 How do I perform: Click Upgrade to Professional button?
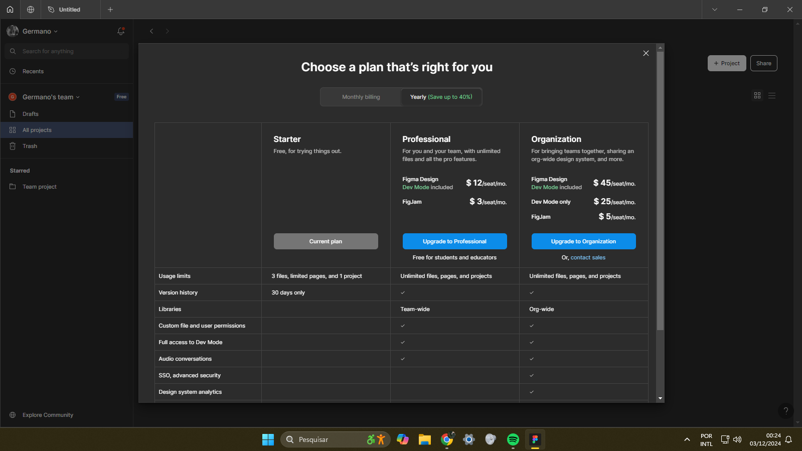click(x=455, y=241)
